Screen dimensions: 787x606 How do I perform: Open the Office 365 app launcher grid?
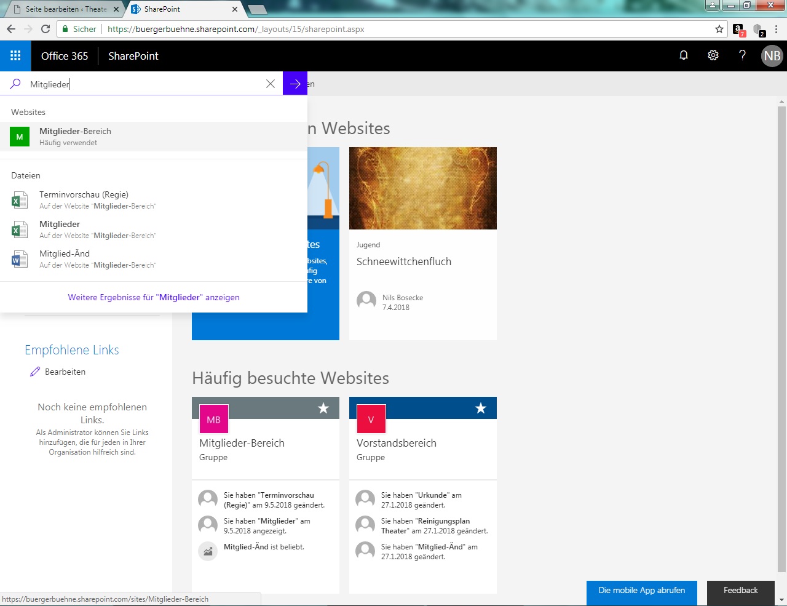pyautogui.click(x=15, y=56)
